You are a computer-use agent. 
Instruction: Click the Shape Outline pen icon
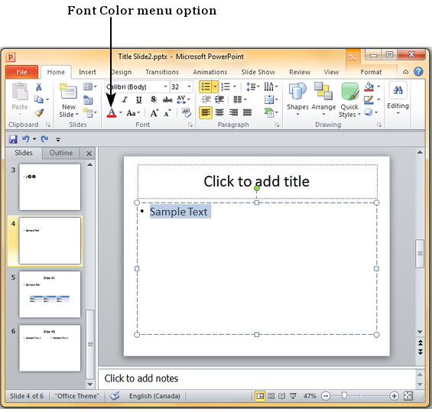[369, 99]
